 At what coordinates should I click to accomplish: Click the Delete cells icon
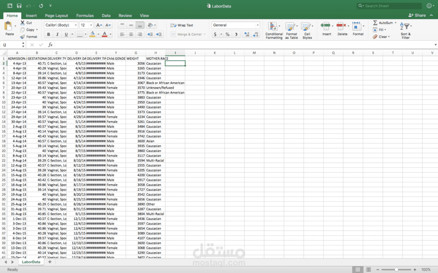click(x=341, y=26)
